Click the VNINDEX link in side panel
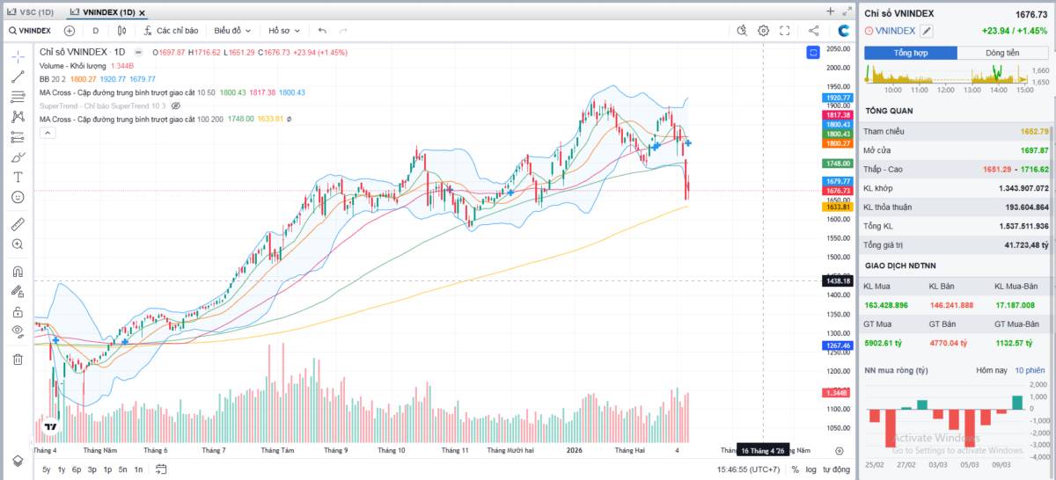Image resolution: width=1056 pixels, height=480 pixels. [x=896, y=31]
